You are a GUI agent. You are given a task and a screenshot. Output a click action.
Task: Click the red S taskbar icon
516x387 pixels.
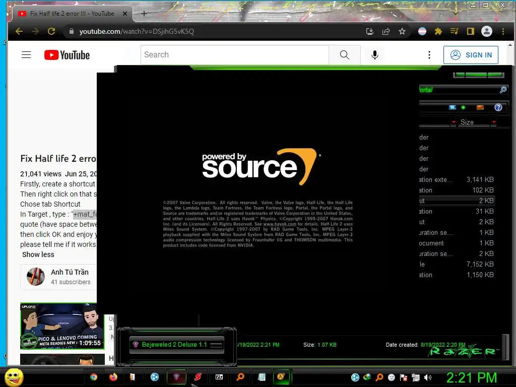(198, 377)
